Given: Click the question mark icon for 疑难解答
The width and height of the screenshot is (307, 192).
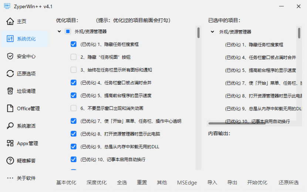Looking at the screenshot, I should click(10, 161).
